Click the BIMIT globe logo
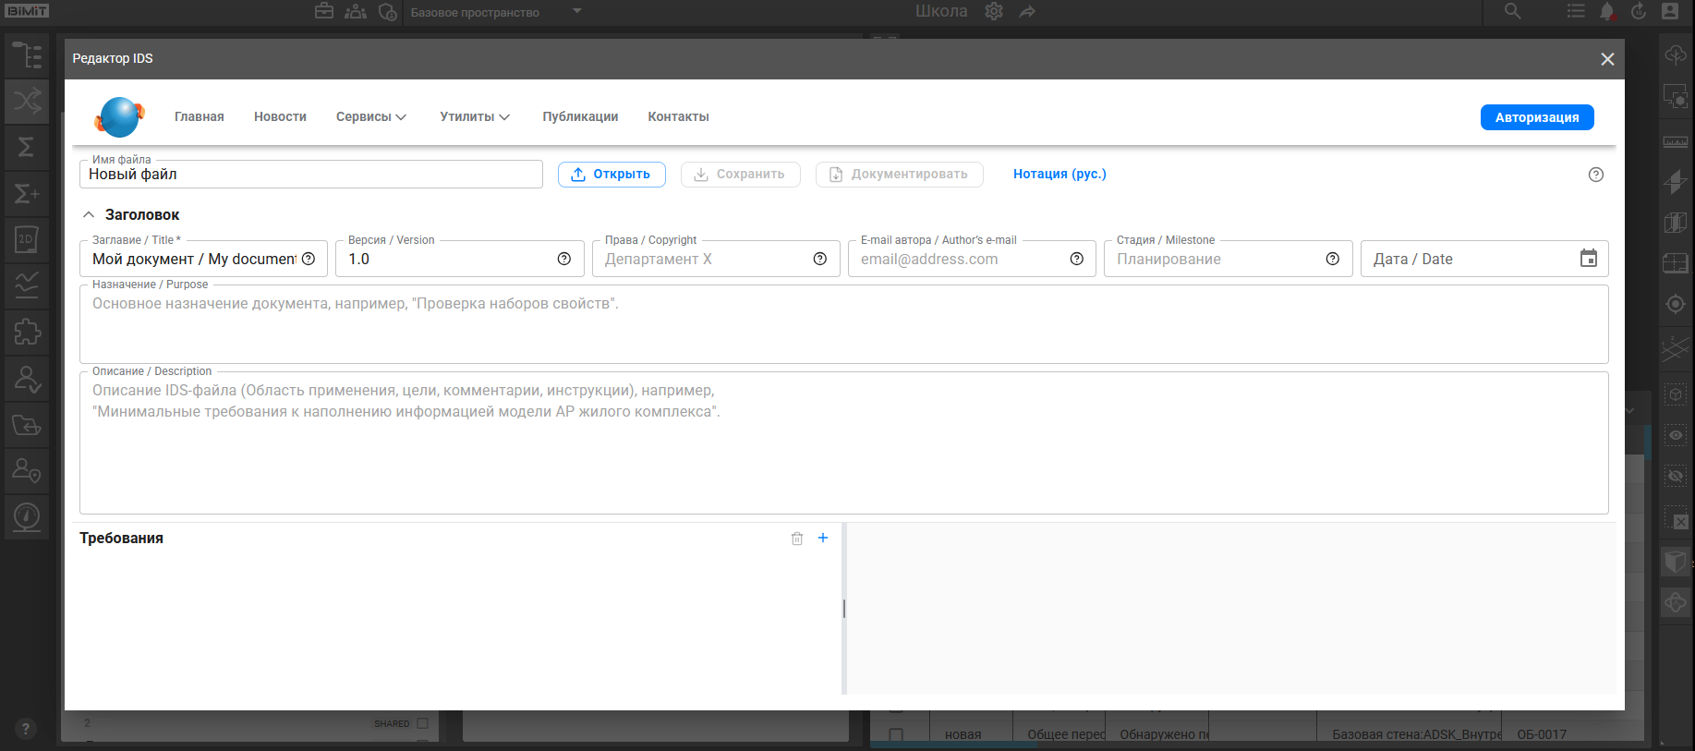The width and height of the screenshot is (1695, 751). (119, 117)
